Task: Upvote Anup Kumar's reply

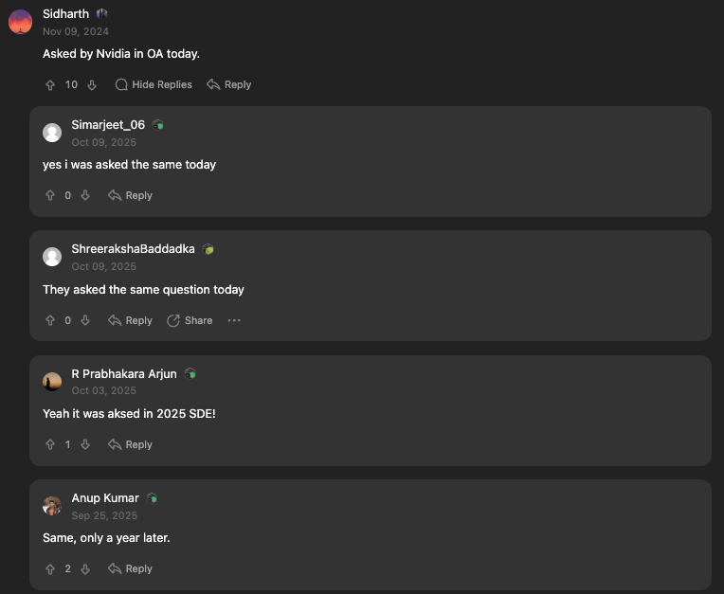Action: (50, 569)
